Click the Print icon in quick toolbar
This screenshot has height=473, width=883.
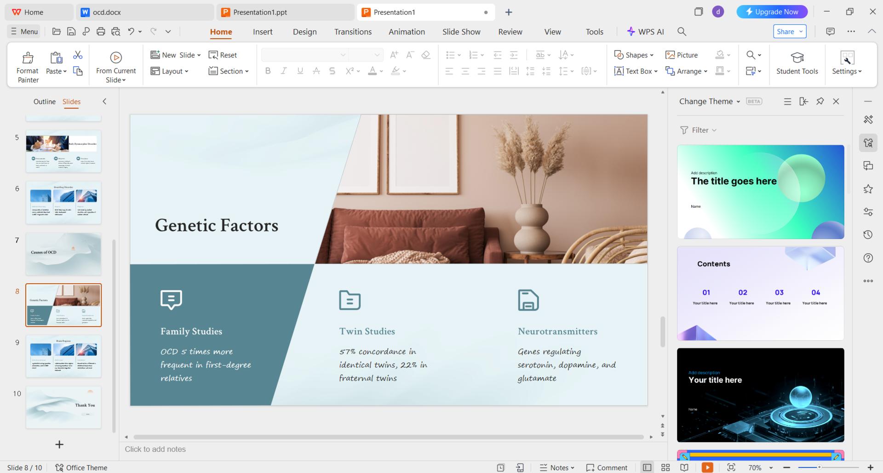pyautogui.click(x=101, y=31)
